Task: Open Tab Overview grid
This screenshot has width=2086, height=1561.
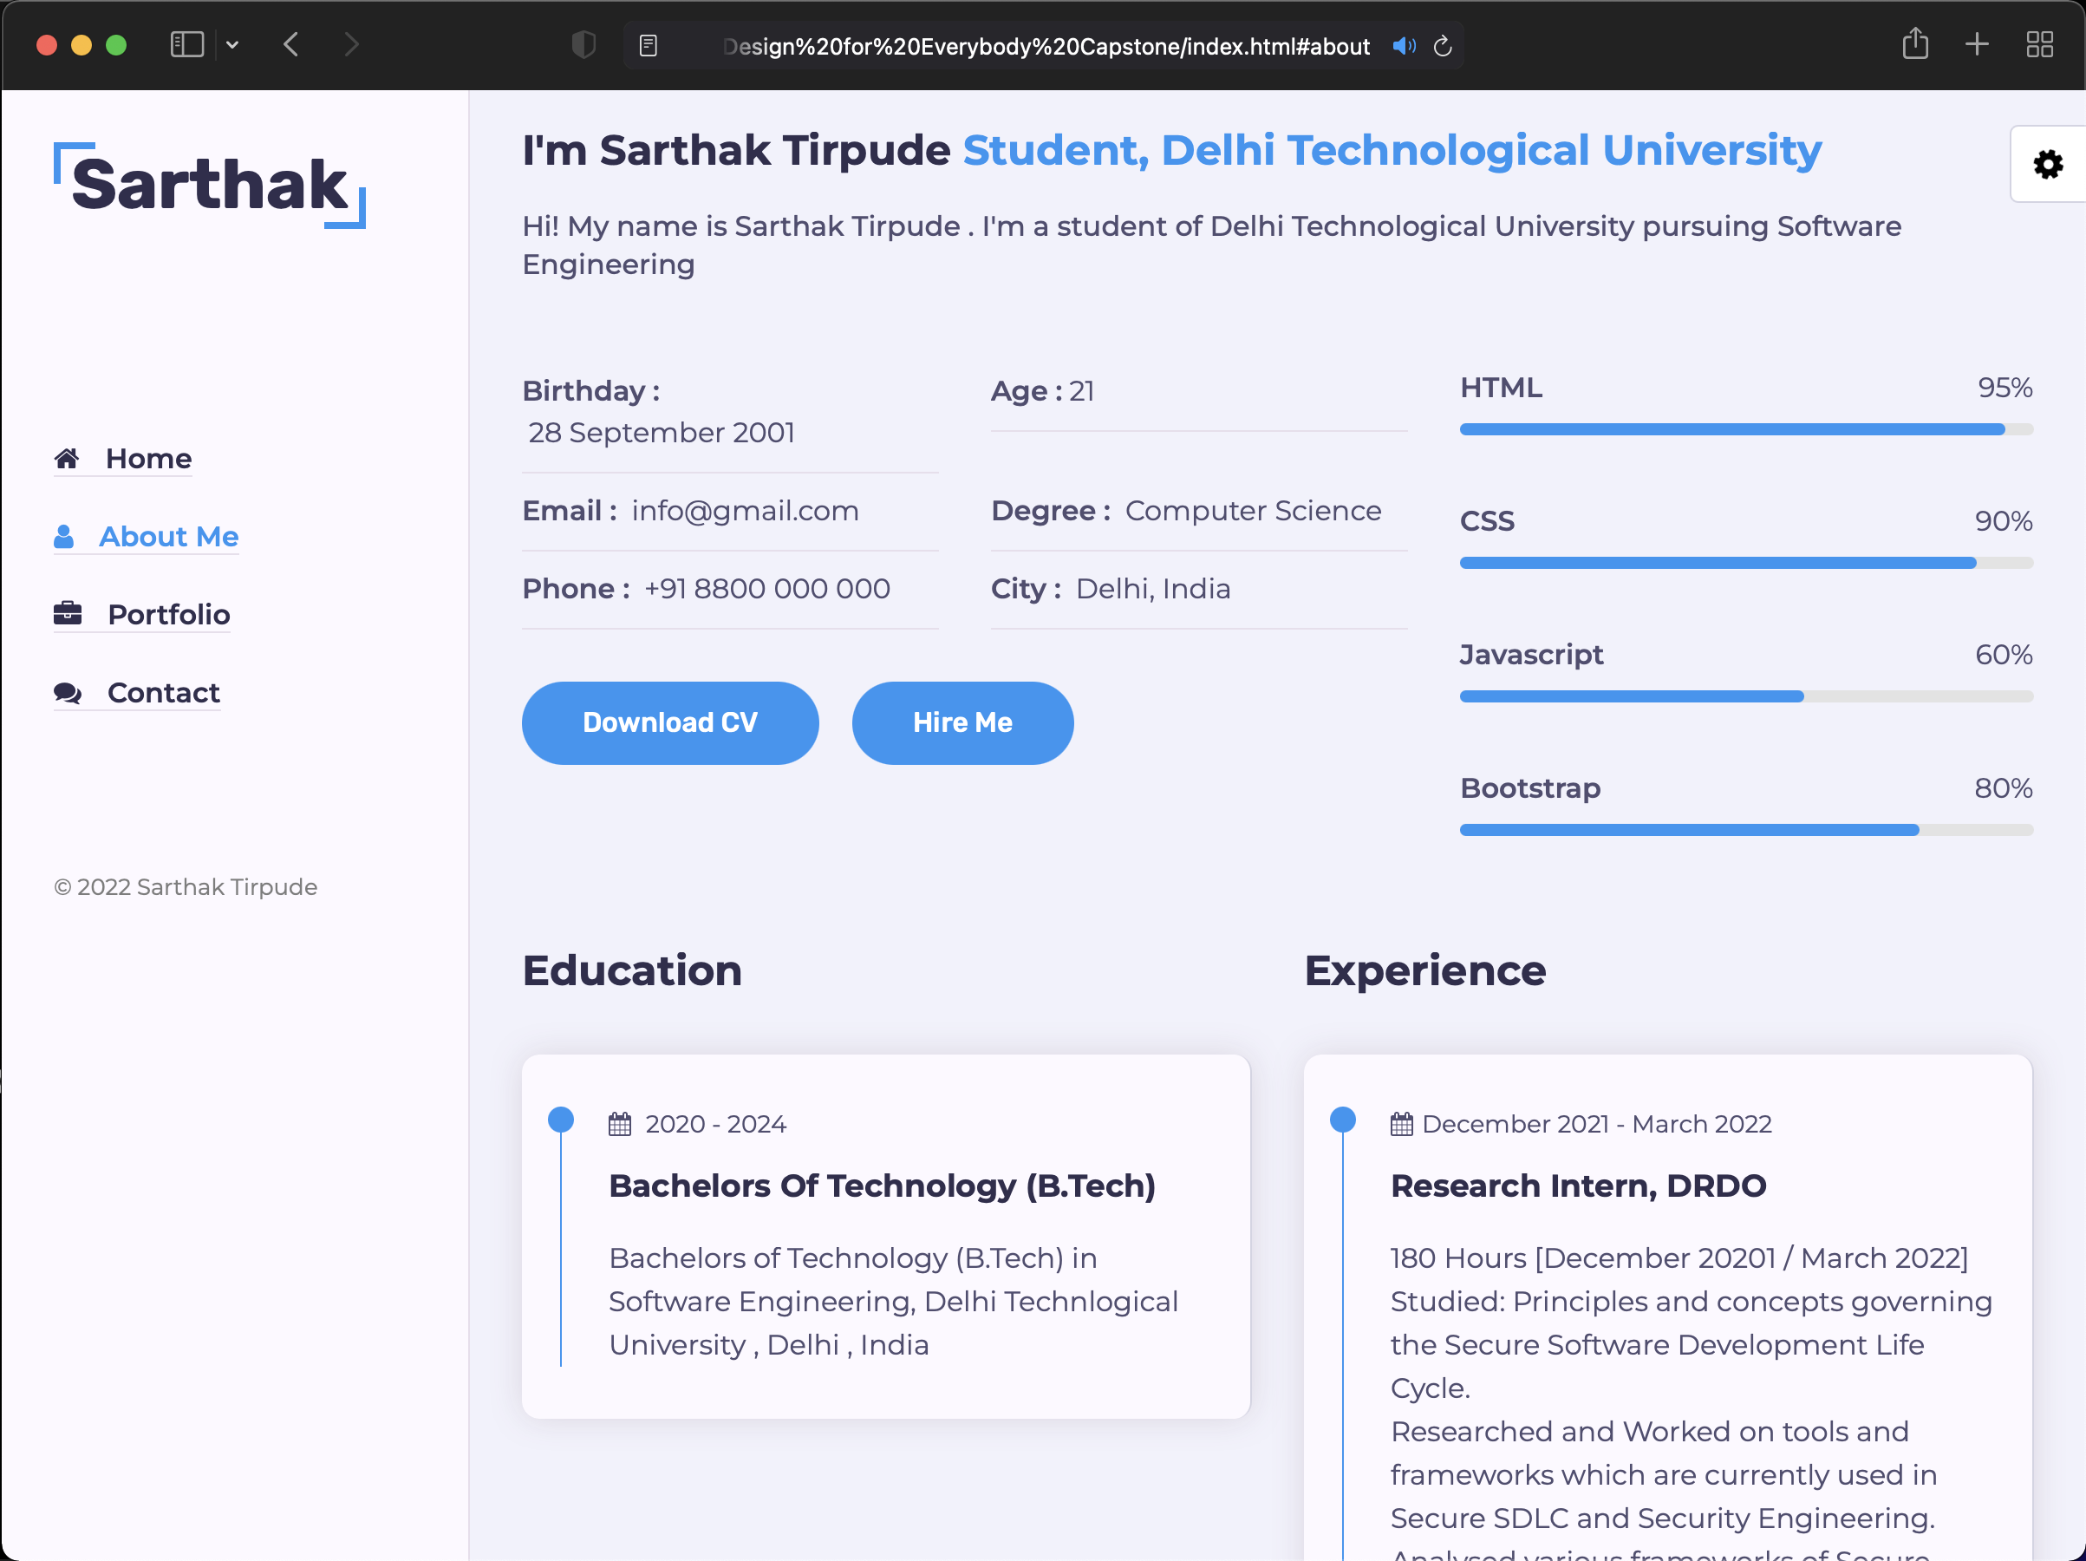Action: pos(2040,43)
